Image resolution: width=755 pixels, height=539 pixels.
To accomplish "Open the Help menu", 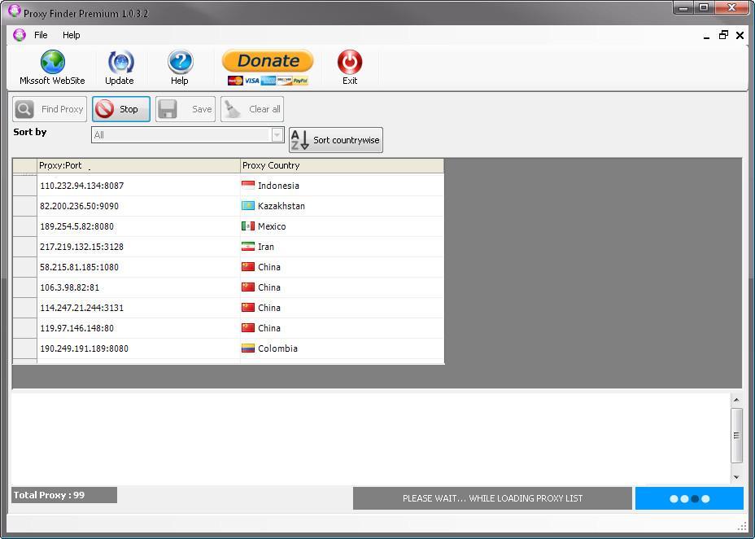I will pos(72,35).
